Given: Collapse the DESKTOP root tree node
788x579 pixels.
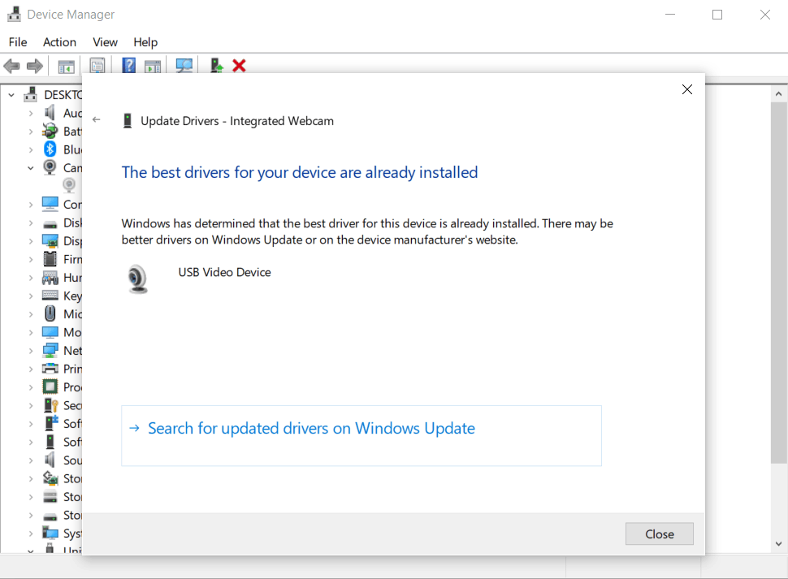Looking at the screenshot, I should [x=11, y=94].
